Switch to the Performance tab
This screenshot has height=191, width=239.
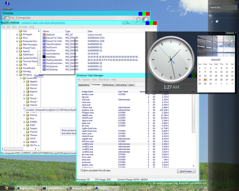click(x=108, y=85)
